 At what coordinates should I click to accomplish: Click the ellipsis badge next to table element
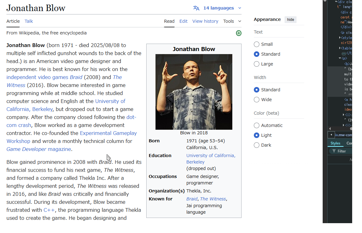pyautogui.click(x=344, y=53)
